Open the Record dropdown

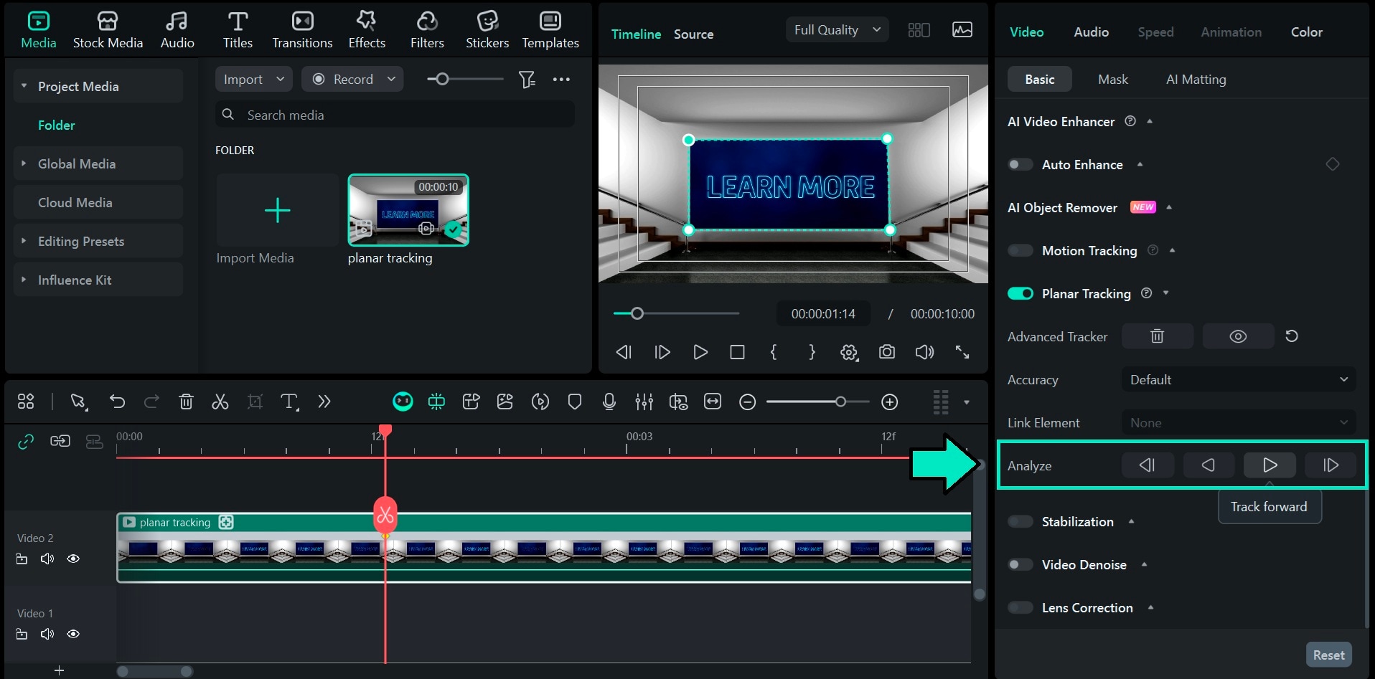[352, 80]
